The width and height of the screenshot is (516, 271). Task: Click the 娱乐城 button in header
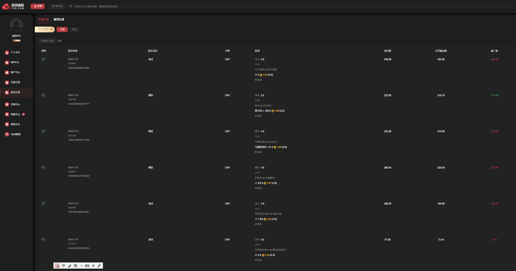click(57, 6)
